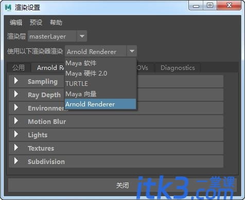Switch to the Diagnostics tab
The image size is (245, 200).
178,68
